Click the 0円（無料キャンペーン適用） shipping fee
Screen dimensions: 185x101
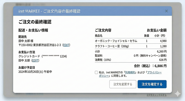coord(150,56)
